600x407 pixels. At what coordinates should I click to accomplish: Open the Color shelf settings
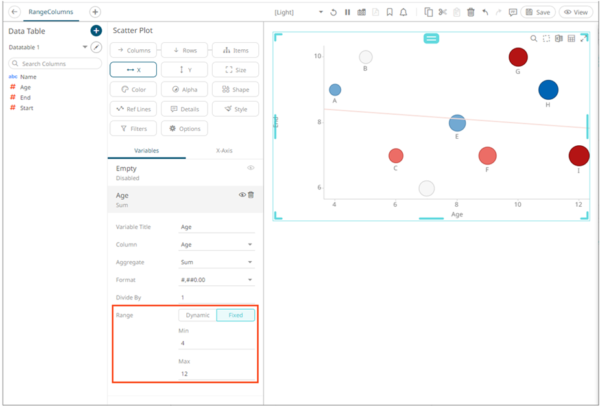pos(133,89)
